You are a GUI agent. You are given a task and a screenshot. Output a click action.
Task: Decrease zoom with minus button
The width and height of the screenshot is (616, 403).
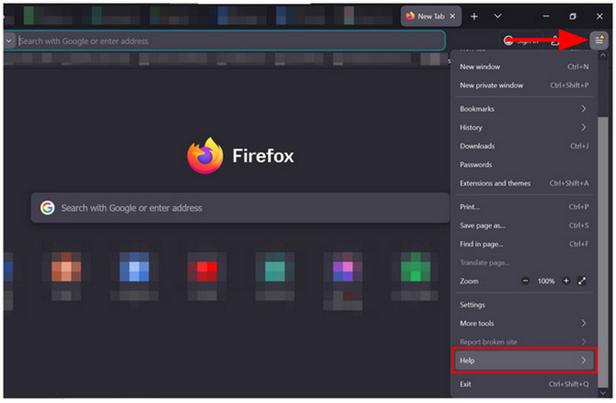(525, 281)
